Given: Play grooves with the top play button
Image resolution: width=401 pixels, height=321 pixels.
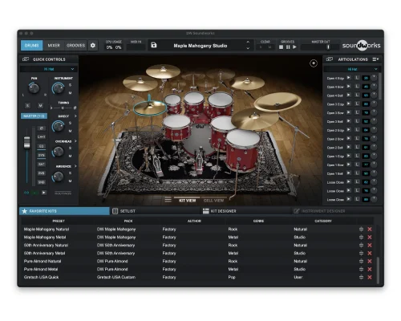Looking at the screenshot, I should (294, 47).
